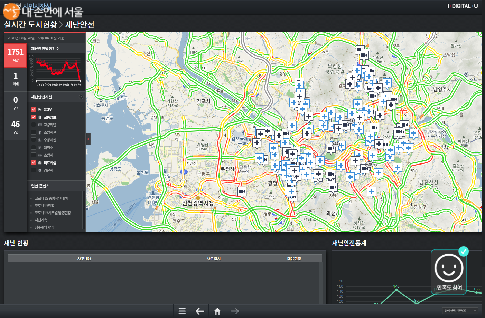Click the 사고내용 column header
Viewport: 485px width, 318px height.
pos(84,259)
